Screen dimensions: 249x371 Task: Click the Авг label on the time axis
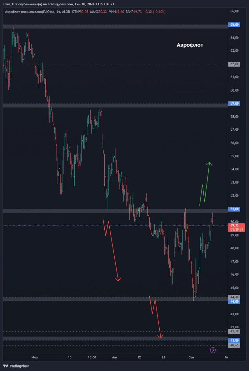(x=115, y=357)
